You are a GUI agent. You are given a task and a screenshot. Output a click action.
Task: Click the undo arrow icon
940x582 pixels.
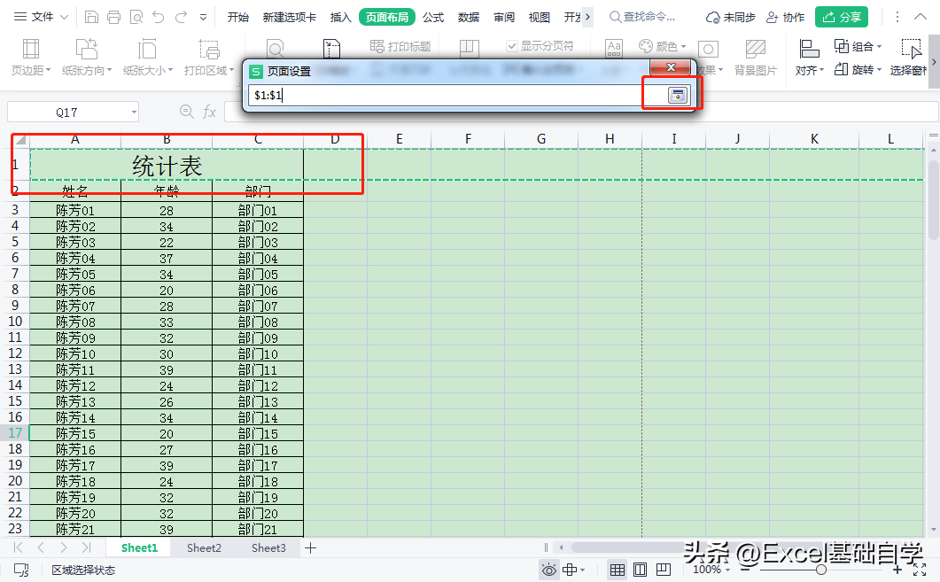click(159, 17)
